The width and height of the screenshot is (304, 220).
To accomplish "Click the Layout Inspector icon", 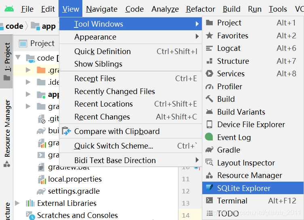I will [210, 163].
